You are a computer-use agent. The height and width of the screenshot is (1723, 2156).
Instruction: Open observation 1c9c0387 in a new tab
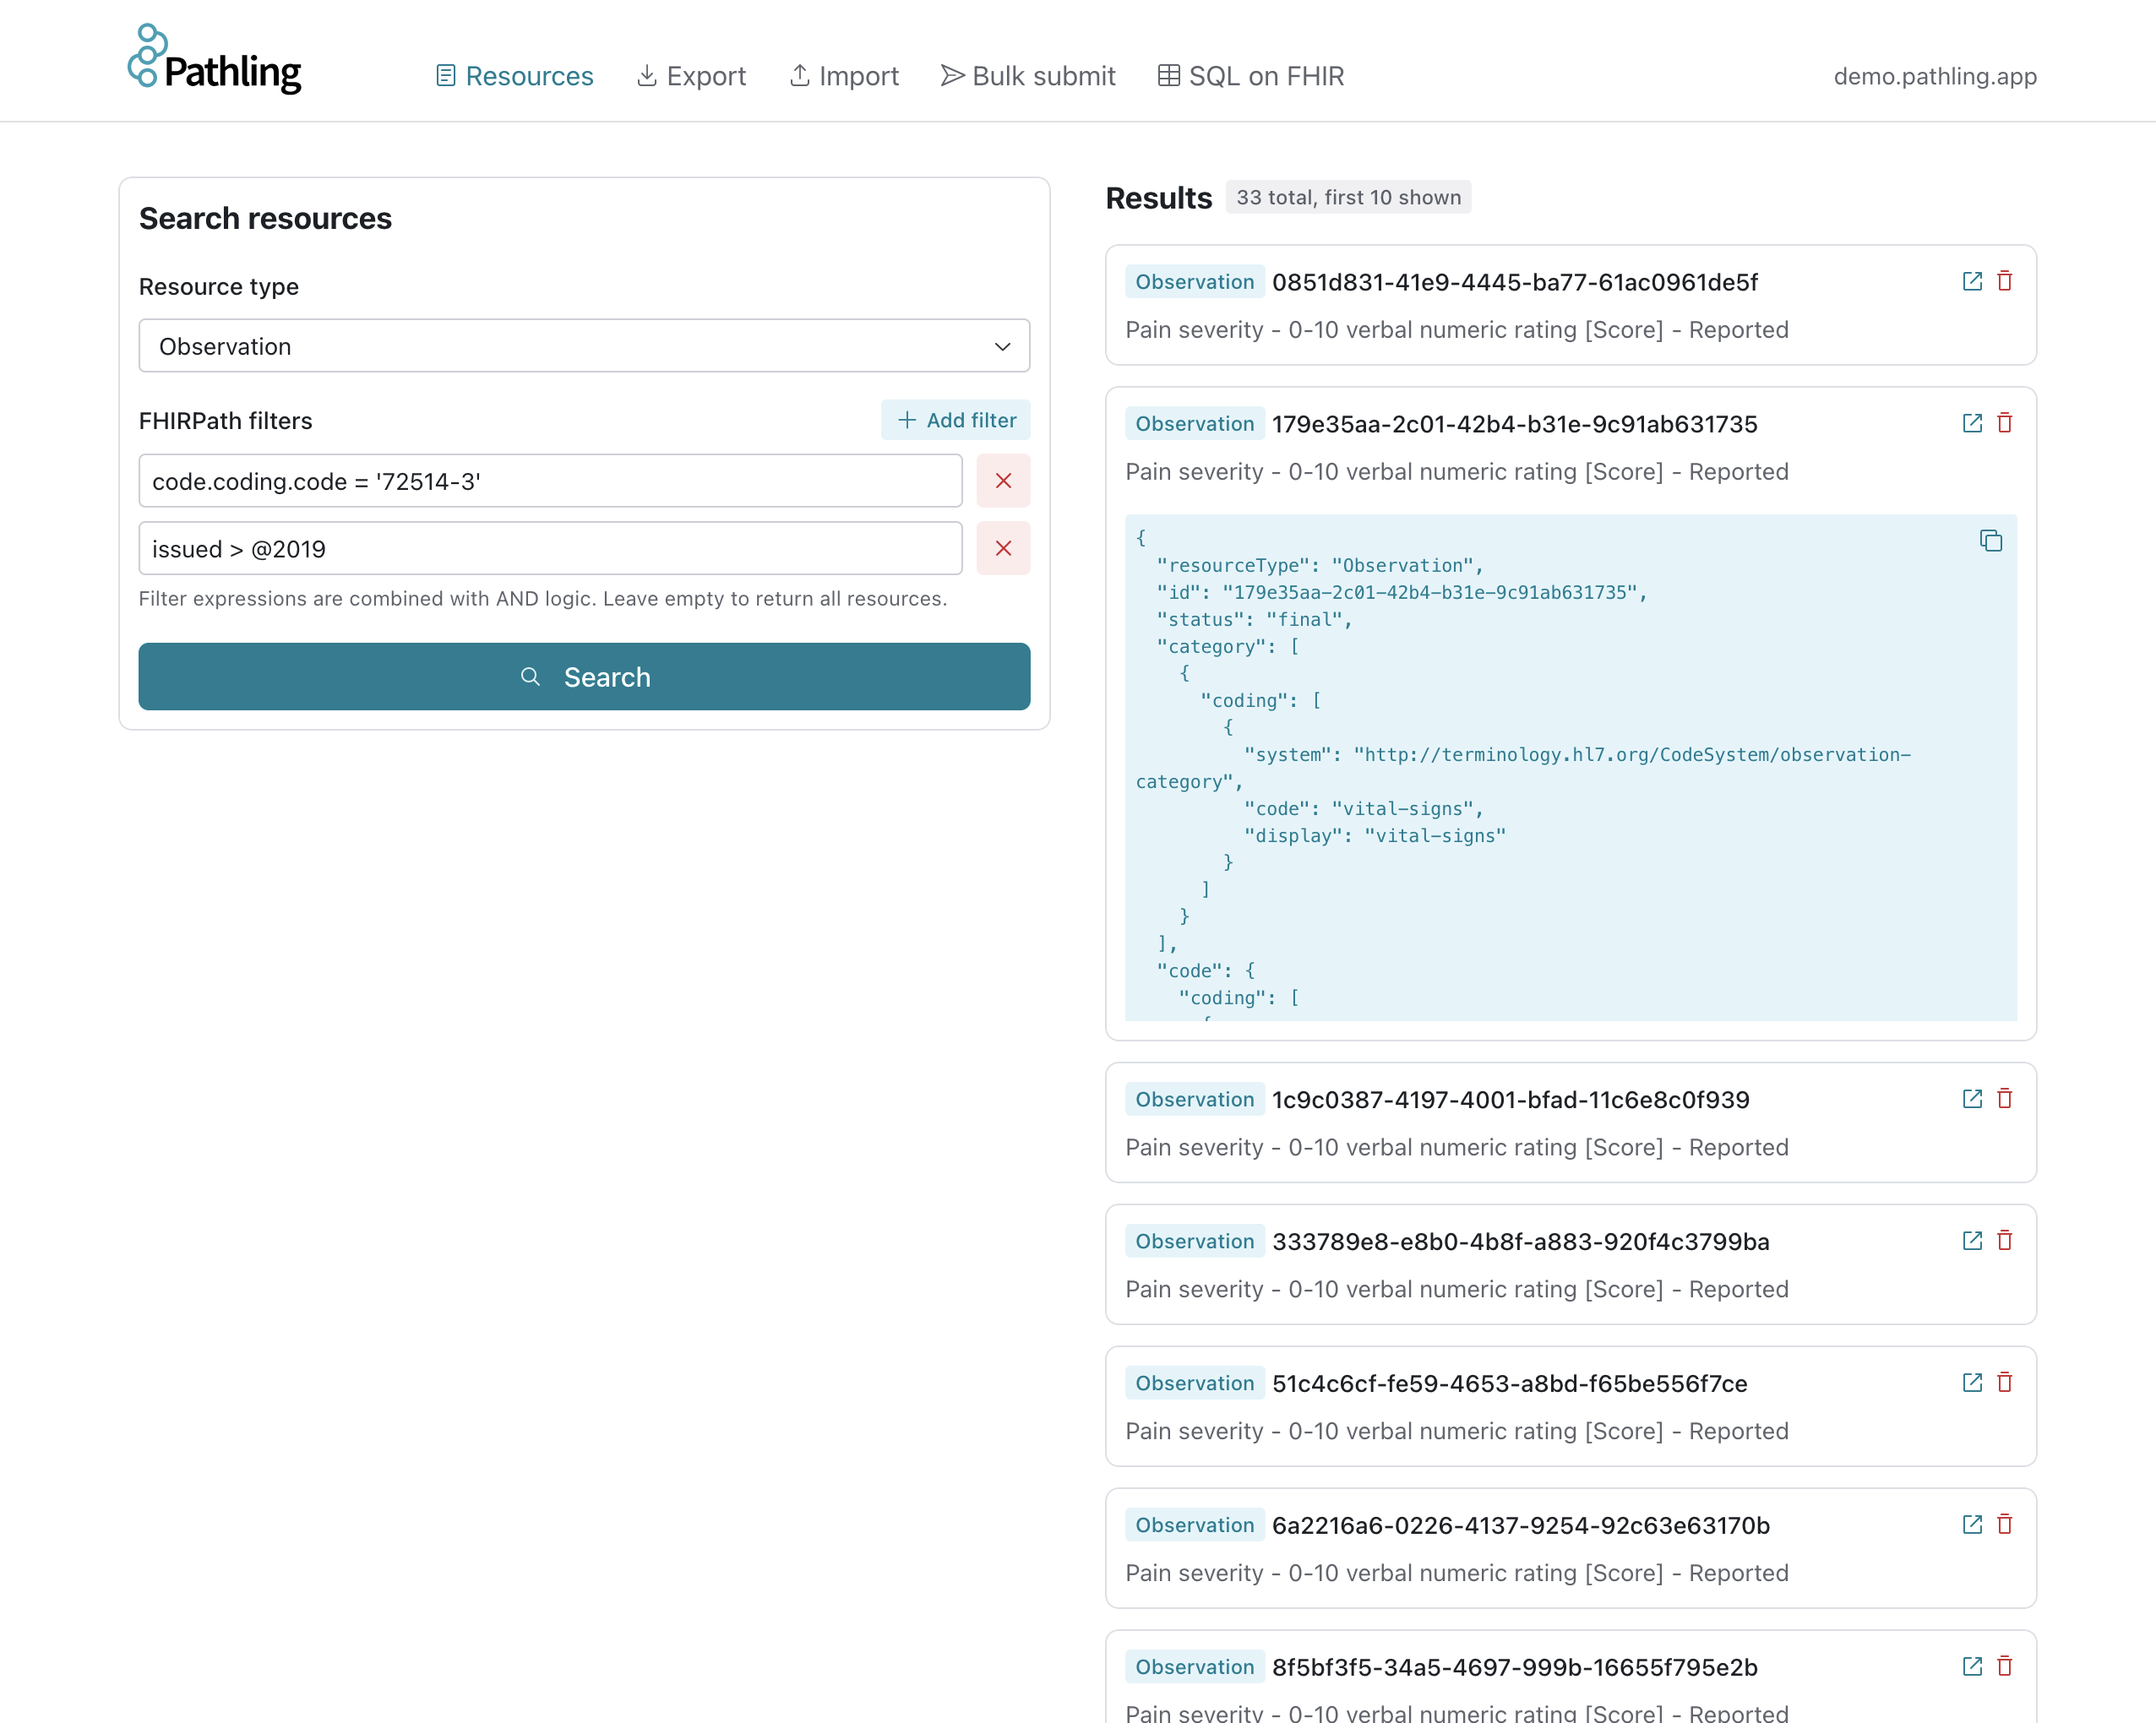click(x=1971, y=1098)
